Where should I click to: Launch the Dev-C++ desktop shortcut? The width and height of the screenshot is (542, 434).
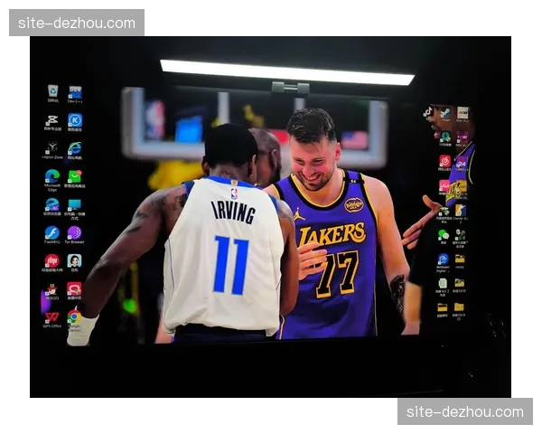click(75, 92)
